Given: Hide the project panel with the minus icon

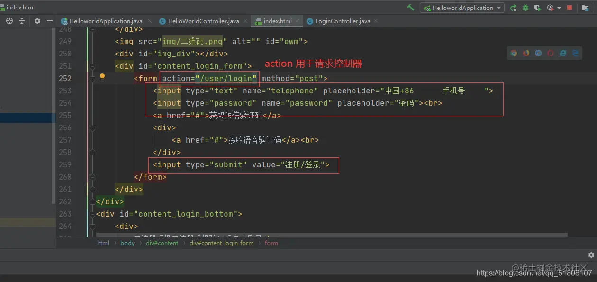Looking at the screenshot, I should coord(50,21).
